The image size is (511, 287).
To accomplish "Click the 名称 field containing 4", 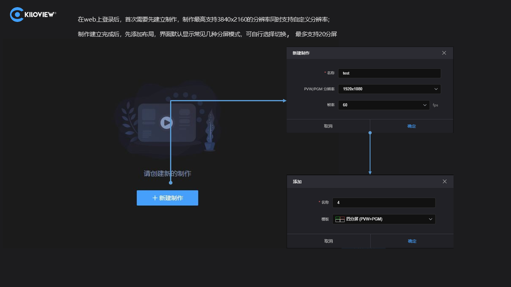I will pos(384,202).
